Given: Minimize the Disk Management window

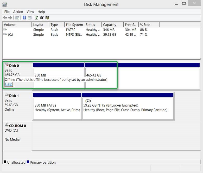Looking at the screenshot, I should (176, 4).
